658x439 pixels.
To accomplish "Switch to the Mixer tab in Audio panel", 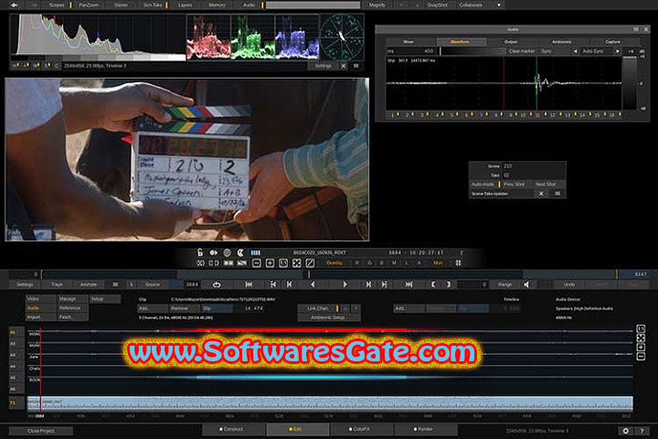I will (x=409, y=41).
